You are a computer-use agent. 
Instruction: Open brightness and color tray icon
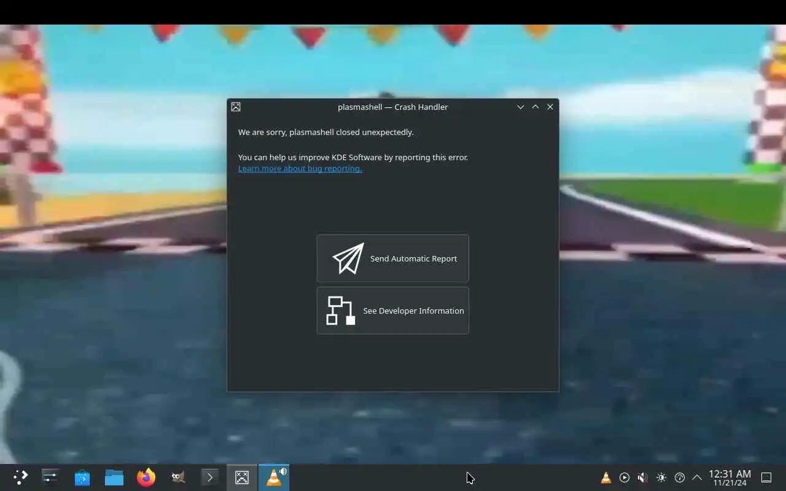point(661,477)
